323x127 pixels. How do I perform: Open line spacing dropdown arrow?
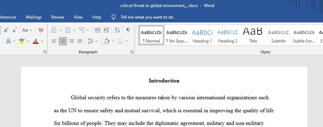96,41
